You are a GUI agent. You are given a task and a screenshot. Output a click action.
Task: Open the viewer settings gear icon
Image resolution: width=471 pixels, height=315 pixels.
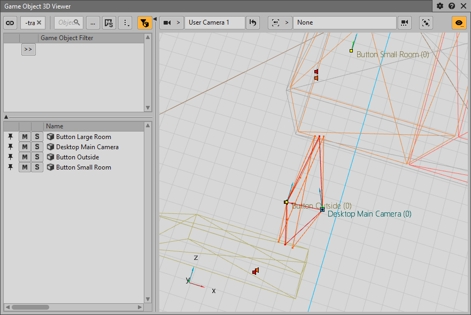(x=440, y=6)
